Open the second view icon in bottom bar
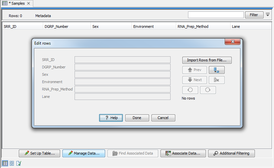274x168 pixels. [x=12, y=163]
